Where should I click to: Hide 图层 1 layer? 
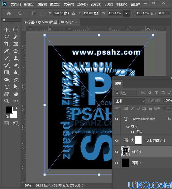coord(117,163)
